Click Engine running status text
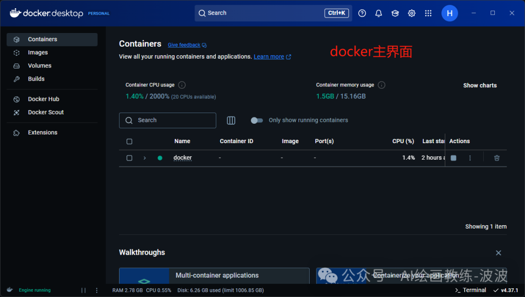This screenshot has height=297, width=525. (35, 290)
